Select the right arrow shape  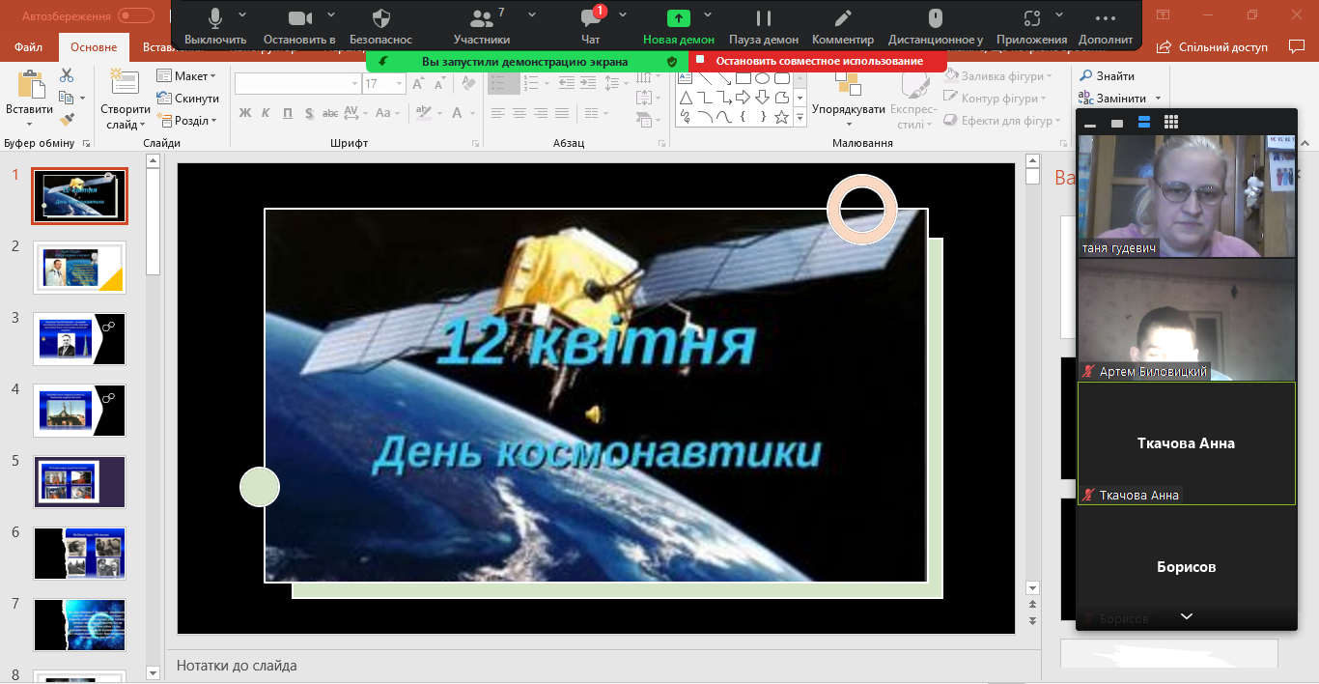pyautogui.click(x=743, y=98)
